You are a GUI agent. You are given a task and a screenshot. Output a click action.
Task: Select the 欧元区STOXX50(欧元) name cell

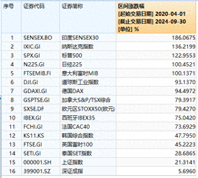88,109
